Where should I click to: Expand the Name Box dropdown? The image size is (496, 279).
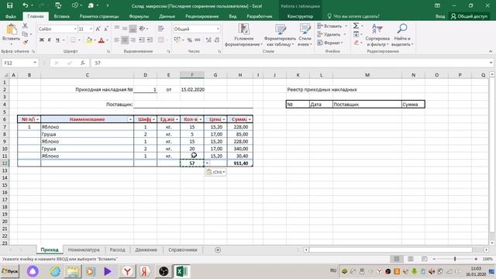[x=35, y=63]
